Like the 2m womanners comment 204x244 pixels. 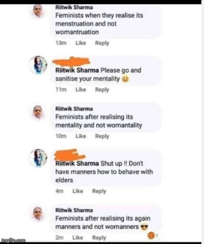[x=78, y=237]
